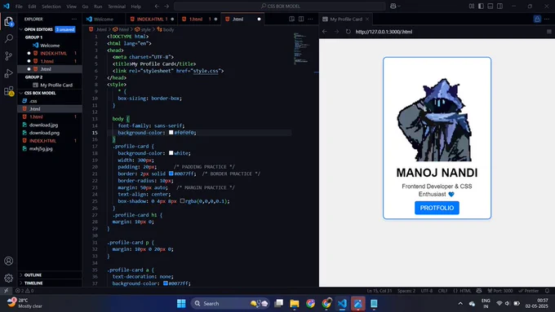This screenshot has width=555, height=312.
Task: Click the blue lock icon in preview tab bar
Action: 537,19
